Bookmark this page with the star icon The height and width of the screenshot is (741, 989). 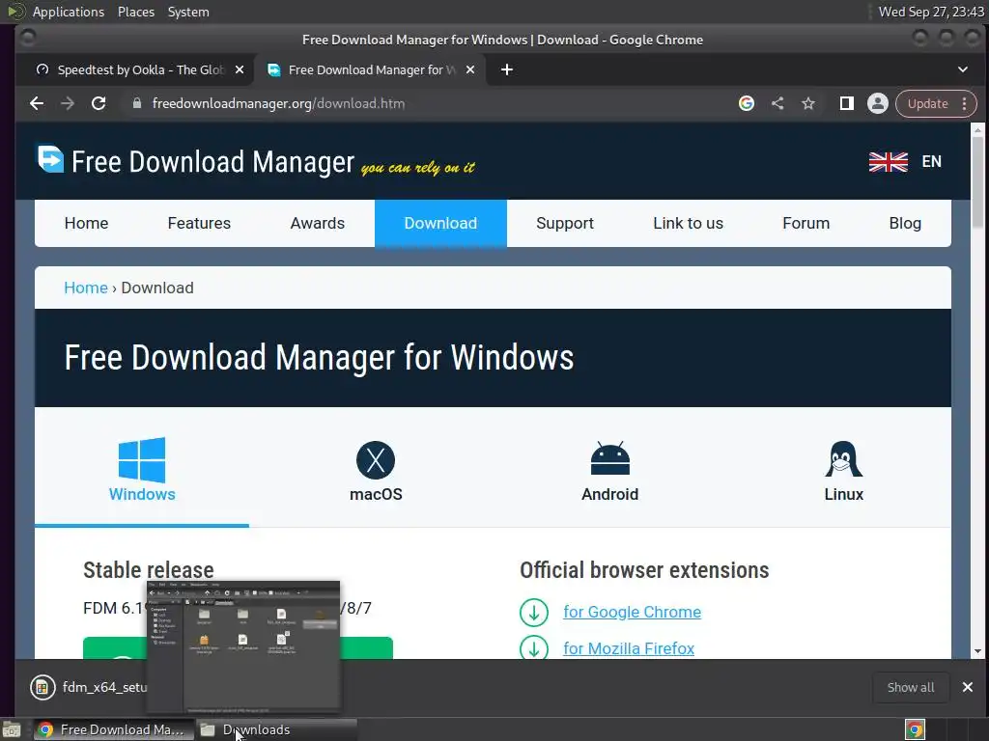pyautogui.click(x=808, y=103)
